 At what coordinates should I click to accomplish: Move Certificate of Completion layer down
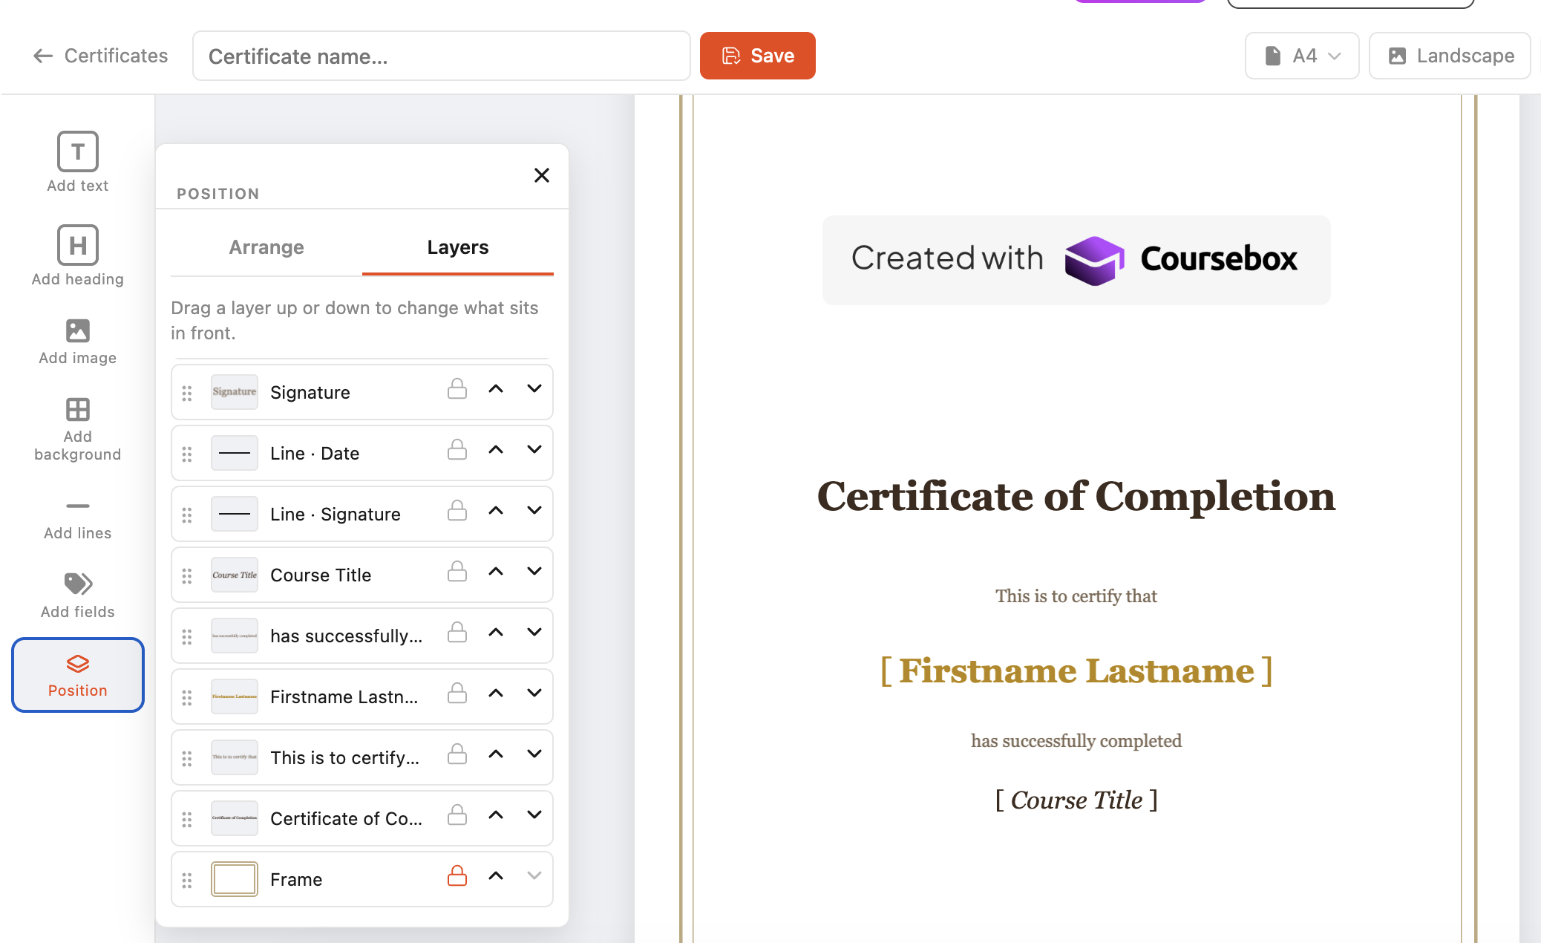[x=534, y=815]
